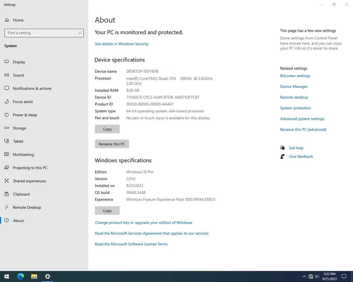Select Storage in the sidebar
The image size is (353, 282).
click(x=44, y=128)
